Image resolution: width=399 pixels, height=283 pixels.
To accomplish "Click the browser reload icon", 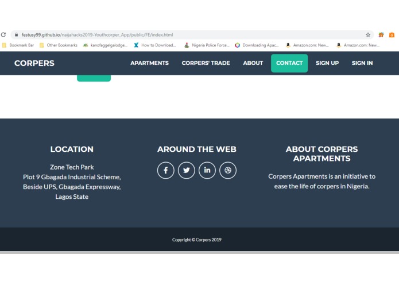I will coord(3,35).
